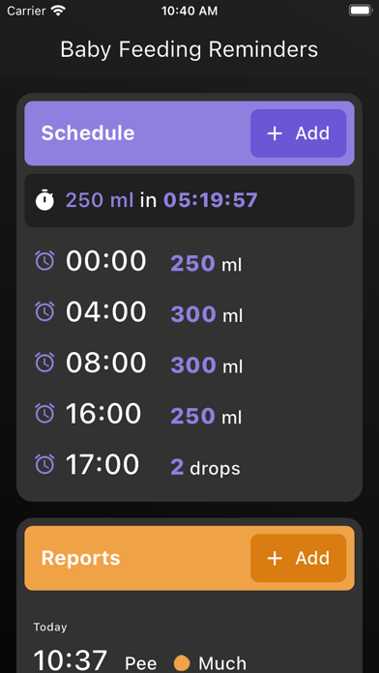Open the 250 ml next-feeding countdown banner
Viewport: 379px width, 673px height.
pos(189,200)
